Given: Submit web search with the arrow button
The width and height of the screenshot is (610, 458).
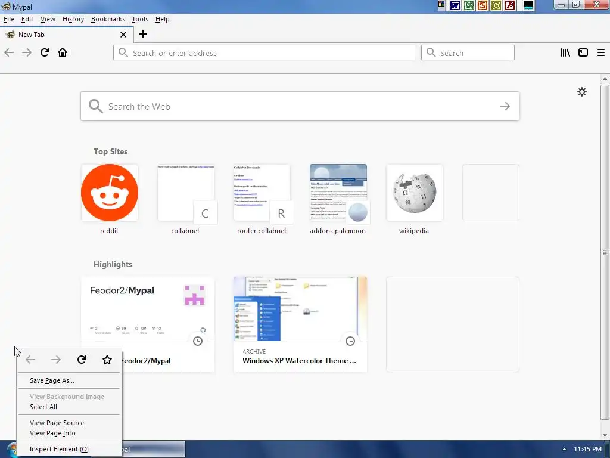Looking at the screenshot, I should pyautogui.click(x=505, y=106).
